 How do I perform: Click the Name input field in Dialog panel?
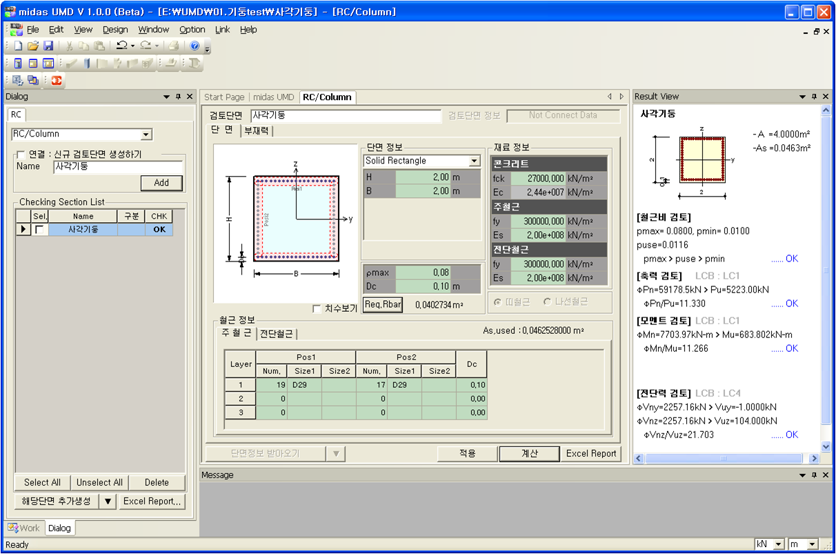[x=118, y=167]
